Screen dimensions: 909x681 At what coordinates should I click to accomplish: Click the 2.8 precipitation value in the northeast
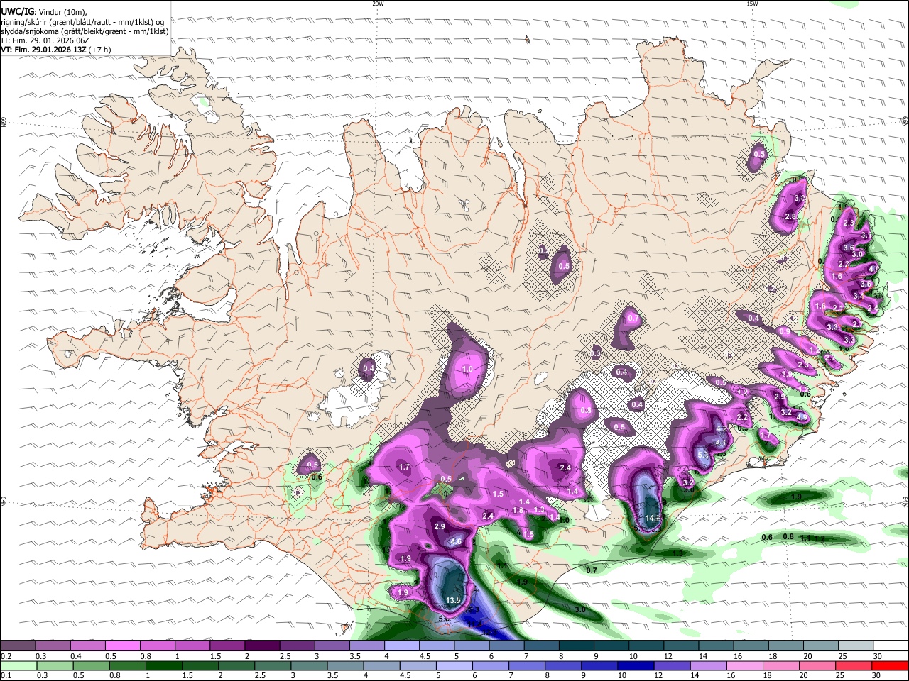790,216
